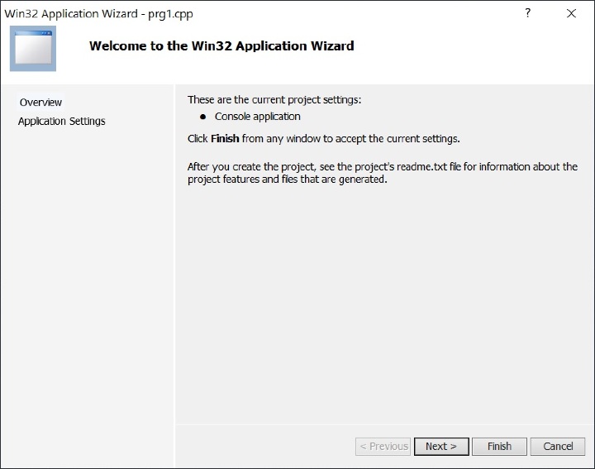
Task: Click the current project settings sentence
Action: 274,100
